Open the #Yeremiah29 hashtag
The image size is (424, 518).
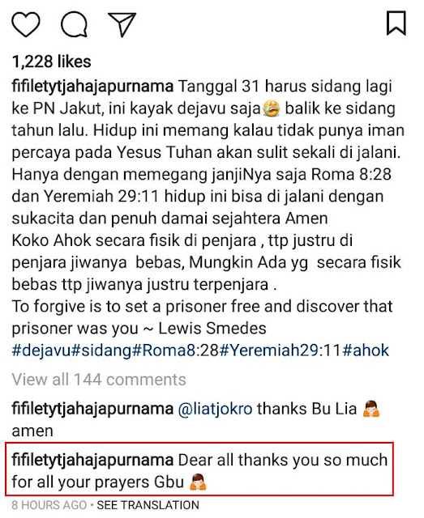pos(269,350)
